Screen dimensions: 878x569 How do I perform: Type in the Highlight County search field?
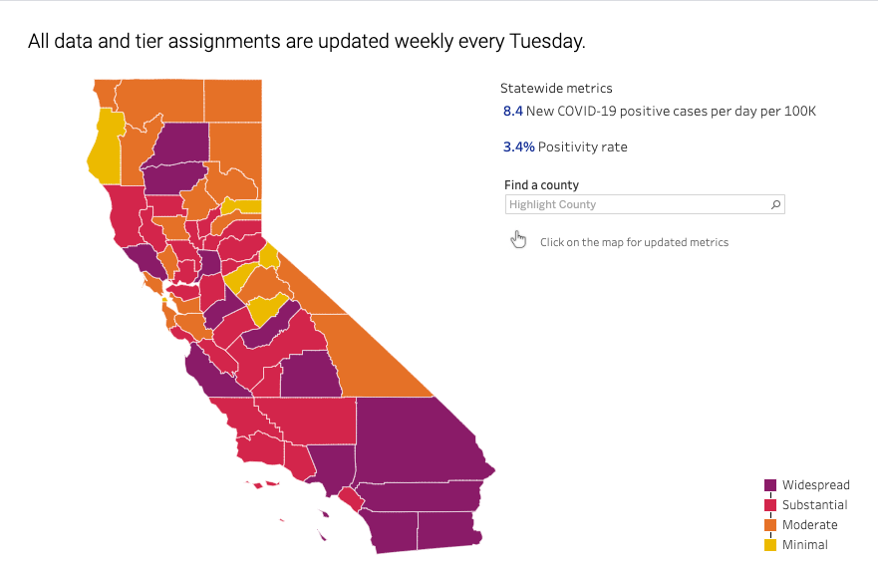[636, 204]
